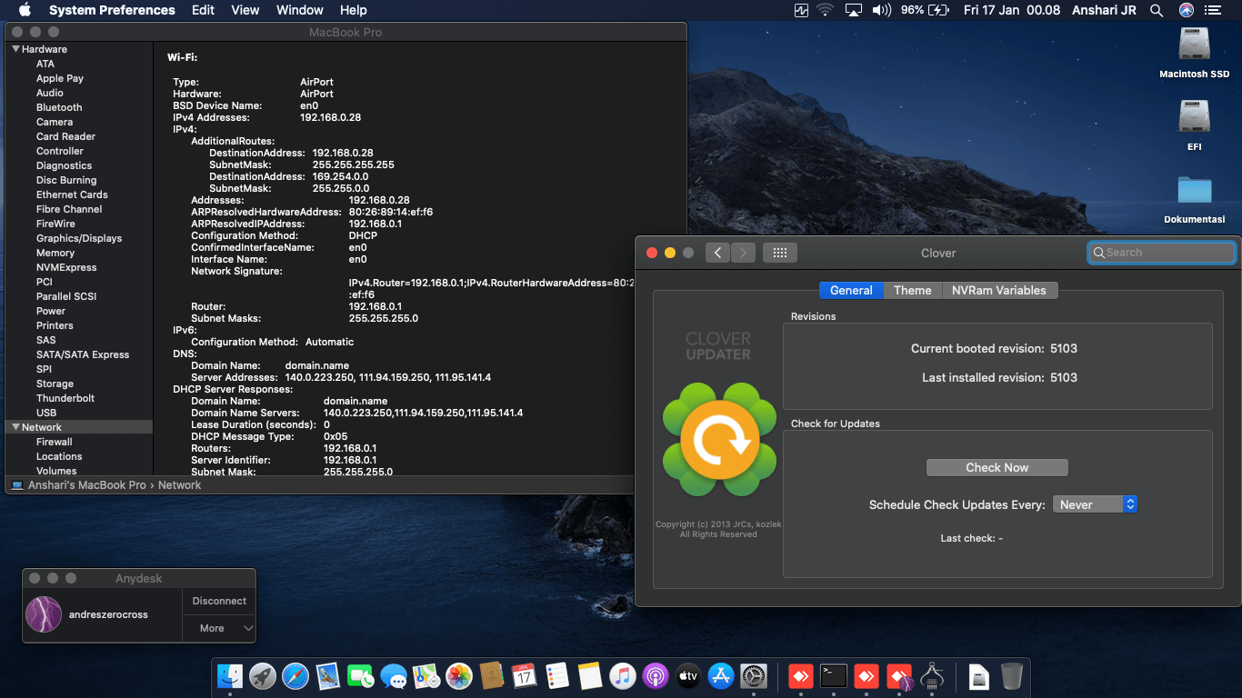Screen dimensions: 1242x698
Task: Open Spotlight search in menu bar
Action: click(x=1157, y=10)
